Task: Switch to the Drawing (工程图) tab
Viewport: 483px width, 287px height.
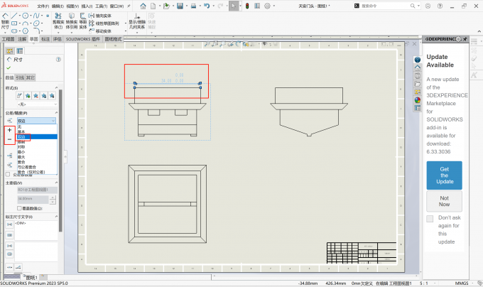Action: coord(9,39)
